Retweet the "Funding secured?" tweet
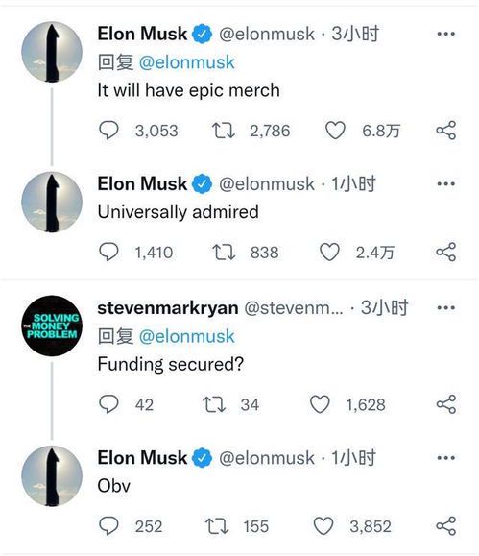 pos(214,404)
